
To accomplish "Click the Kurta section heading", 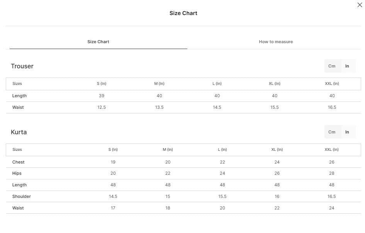I will (19, 132).
